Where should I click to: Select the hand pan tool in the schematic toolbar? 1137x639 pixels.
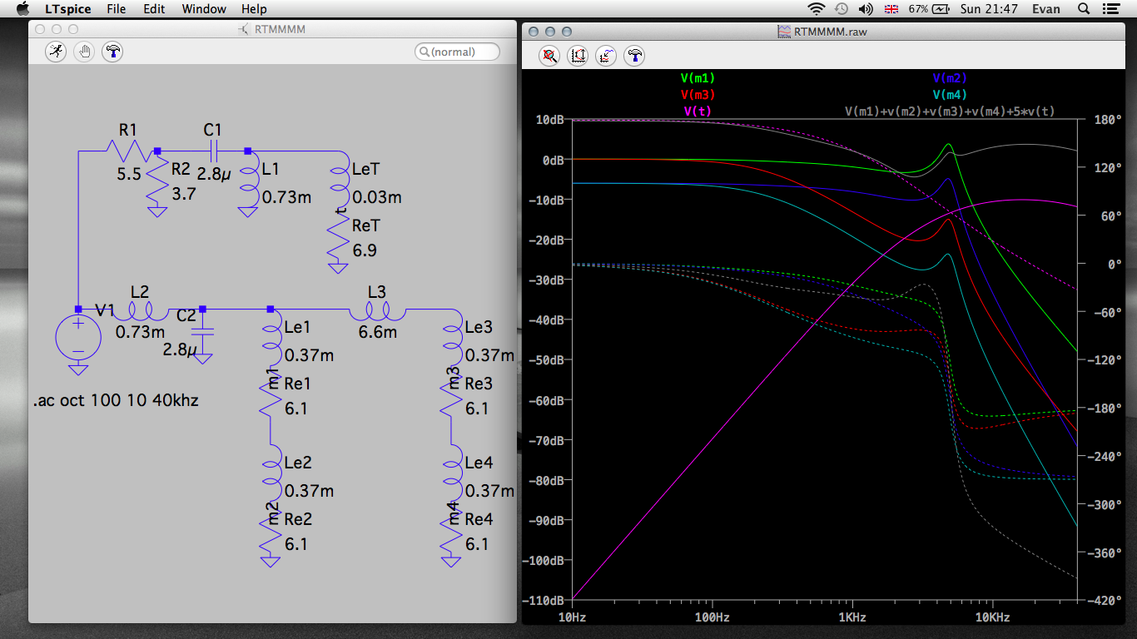(84, 52)
